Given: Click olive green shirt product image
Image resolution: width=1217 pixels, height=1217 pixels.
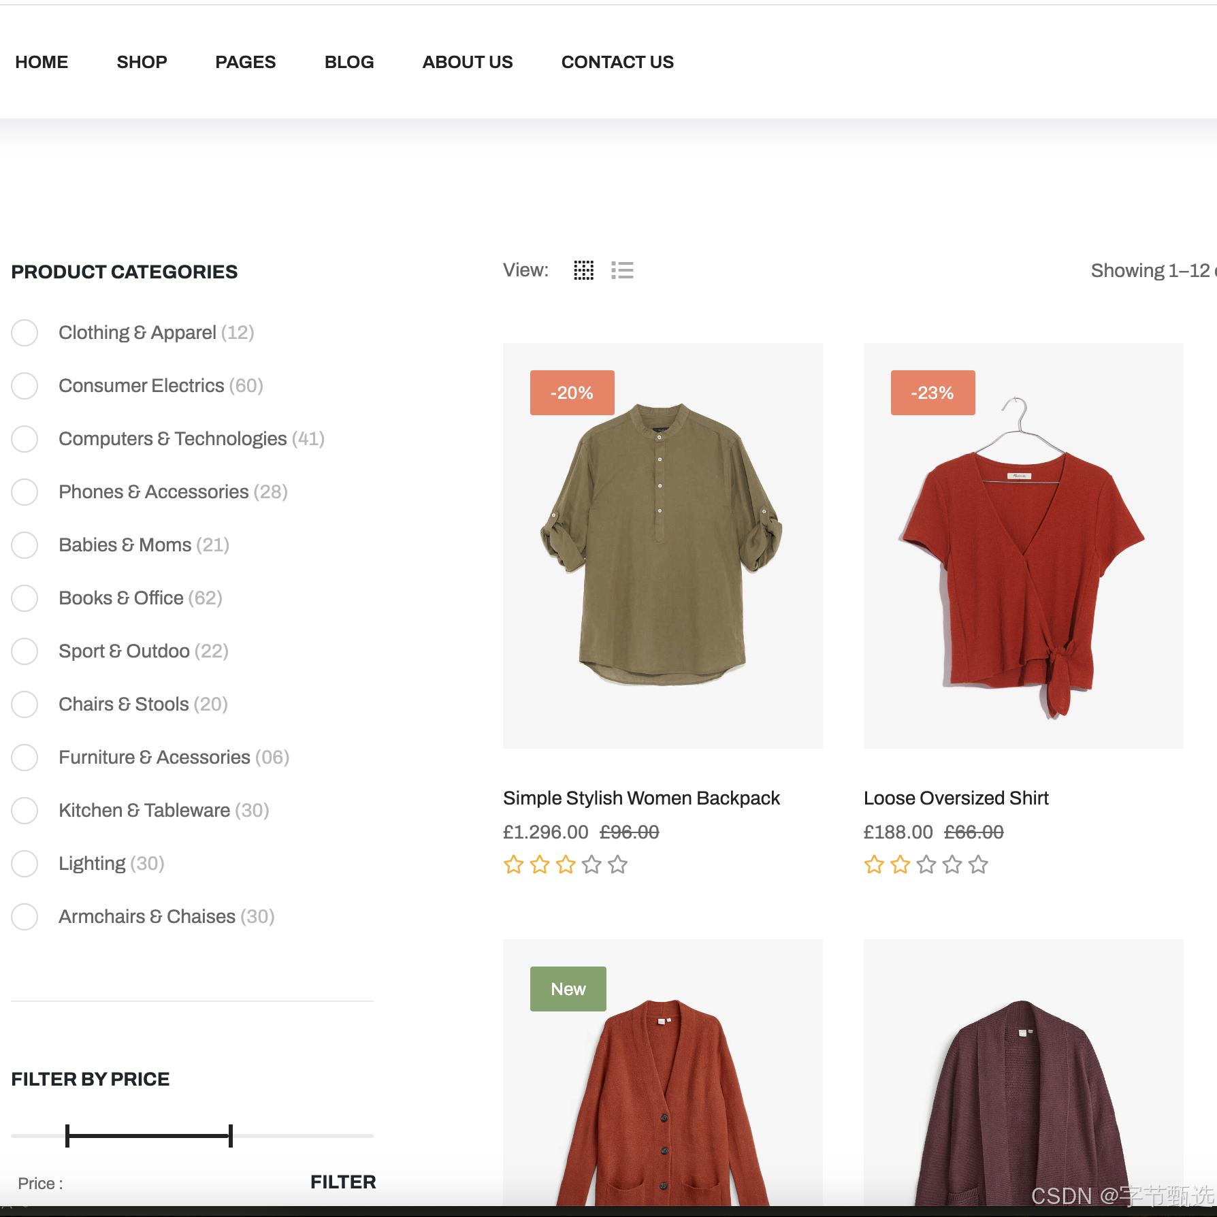Looking at the screenshot, I should tap(663, 546).
